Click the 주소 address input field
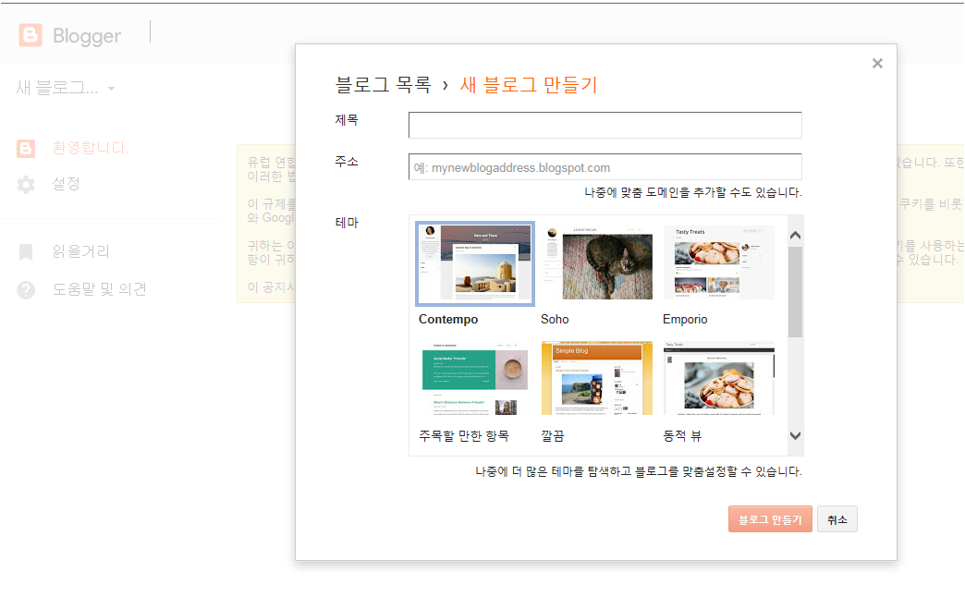The width and height of the screenshot is (965, 609). tap(605, 166)
